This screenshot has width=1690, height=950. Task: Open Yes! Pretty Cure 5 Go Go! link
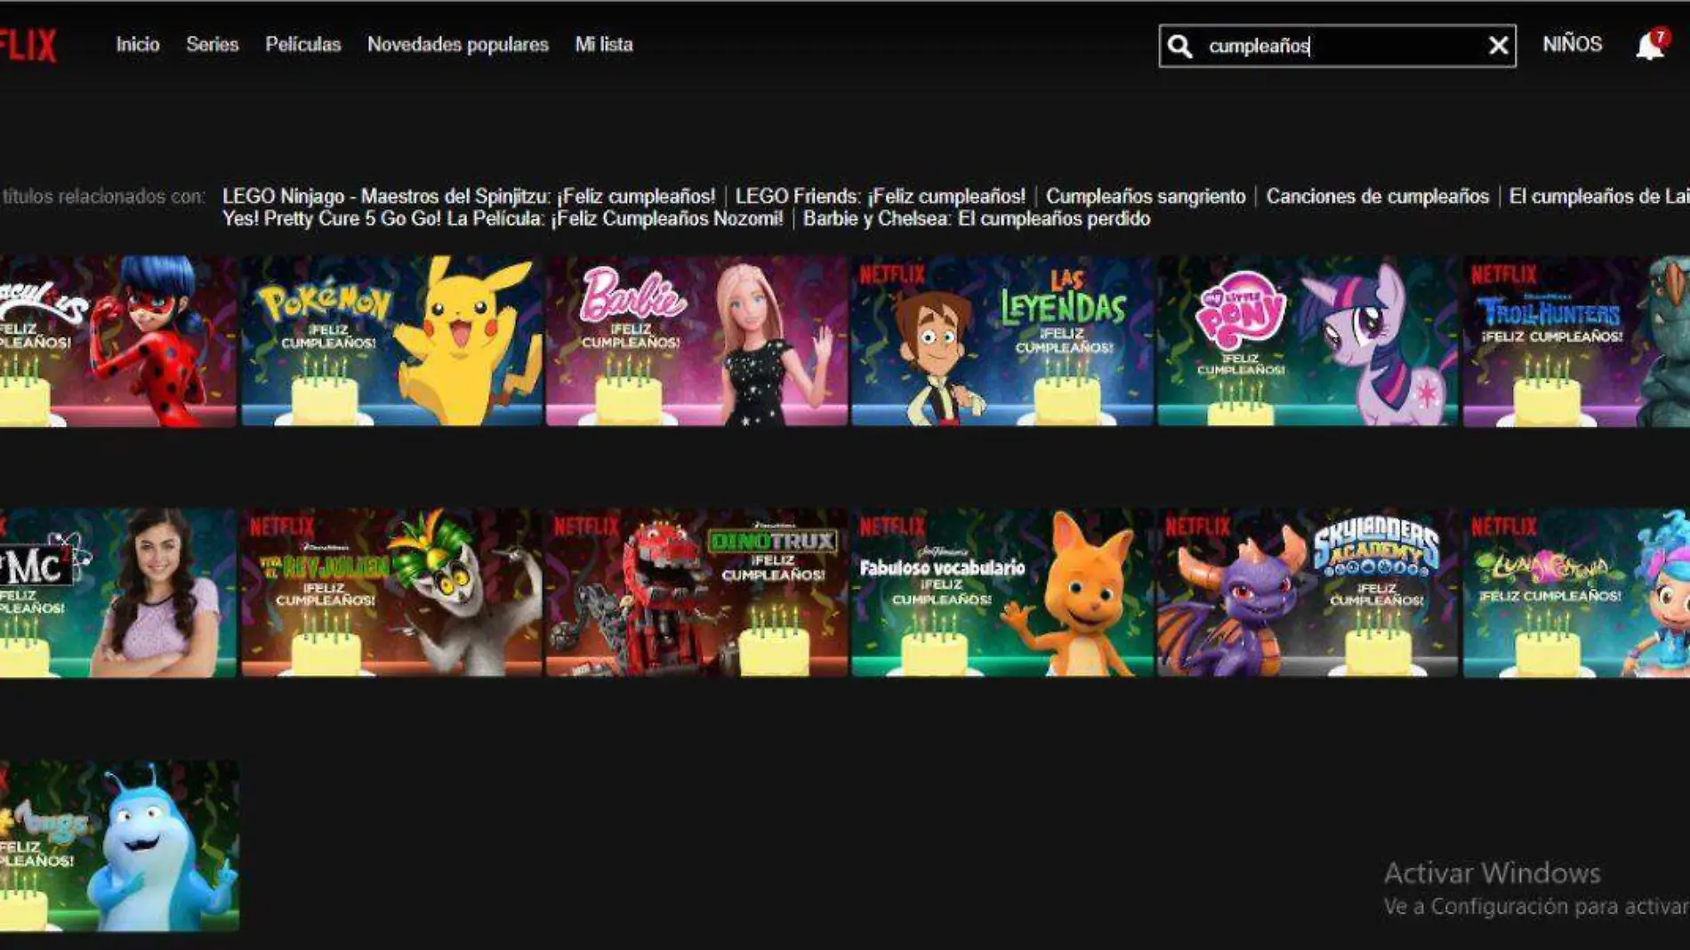tap(503, 219)
